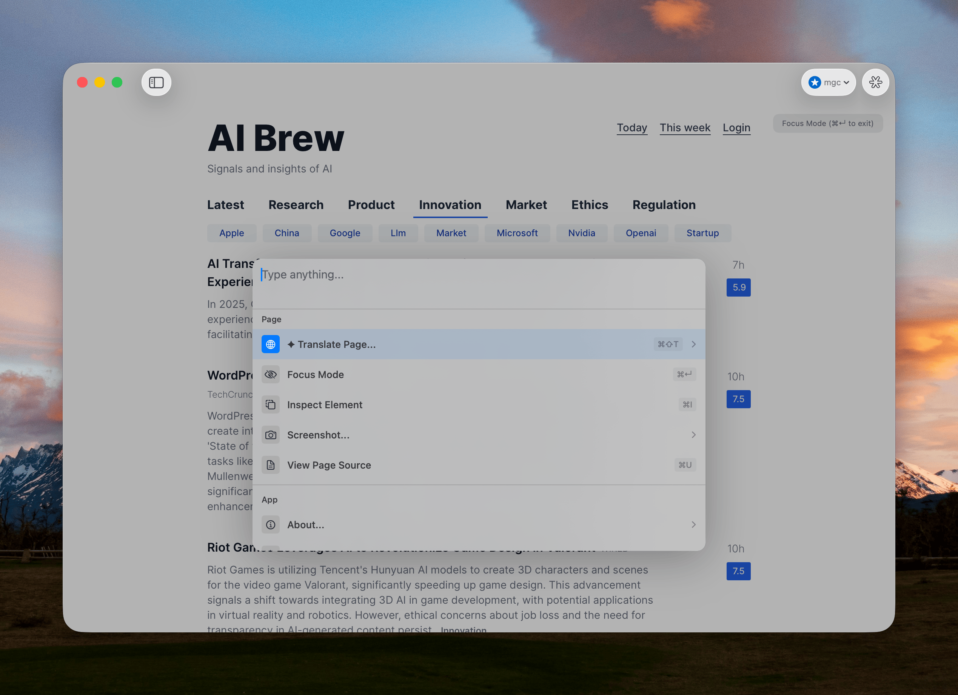
Task: Click the camera Screenshot icon
Action: pyautogui.click(x=270, y=435)
